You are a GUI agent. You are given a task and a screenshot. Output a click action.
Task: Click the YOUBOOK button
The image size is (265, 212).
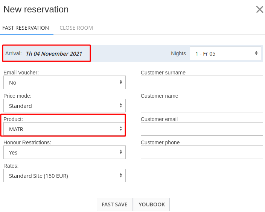[x=152, y=204]
